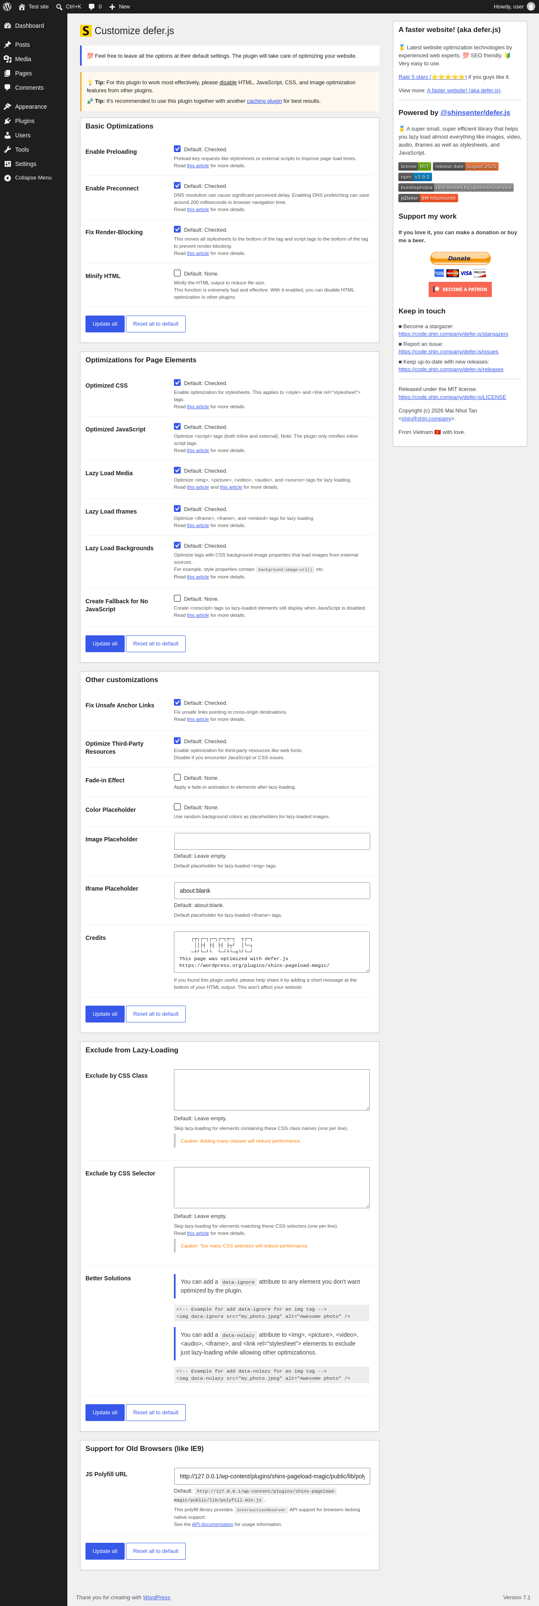Click Reset all to default under Basic Optimizations
This screenshot has width=539, height=1606.
tap(156, 324)
